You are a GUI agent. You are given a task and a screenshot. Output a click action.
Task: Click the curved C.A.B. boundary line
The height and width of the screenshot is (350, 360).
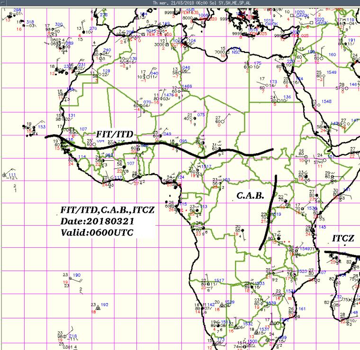(270, 213)
